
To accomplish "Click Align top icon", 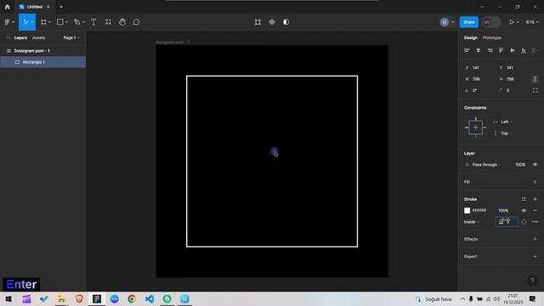I will click(501, 51).
